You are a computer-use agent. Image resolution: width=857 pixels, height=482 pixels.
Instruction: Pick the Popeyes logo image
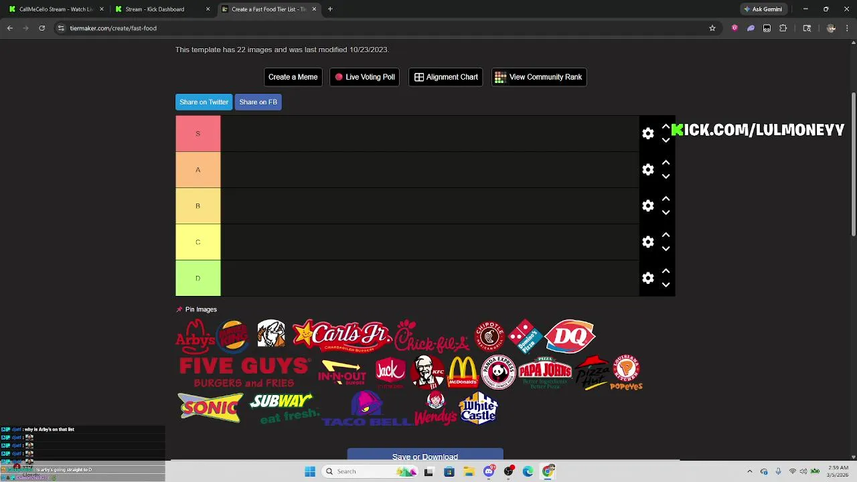tap(627, 372)
